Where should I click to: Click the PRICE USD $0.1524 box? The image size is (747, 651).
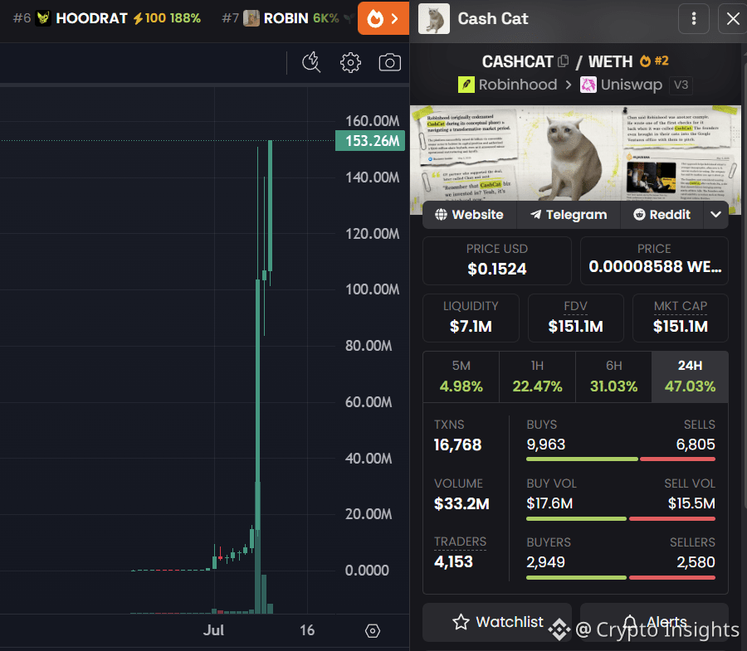[x=497, y=260]
